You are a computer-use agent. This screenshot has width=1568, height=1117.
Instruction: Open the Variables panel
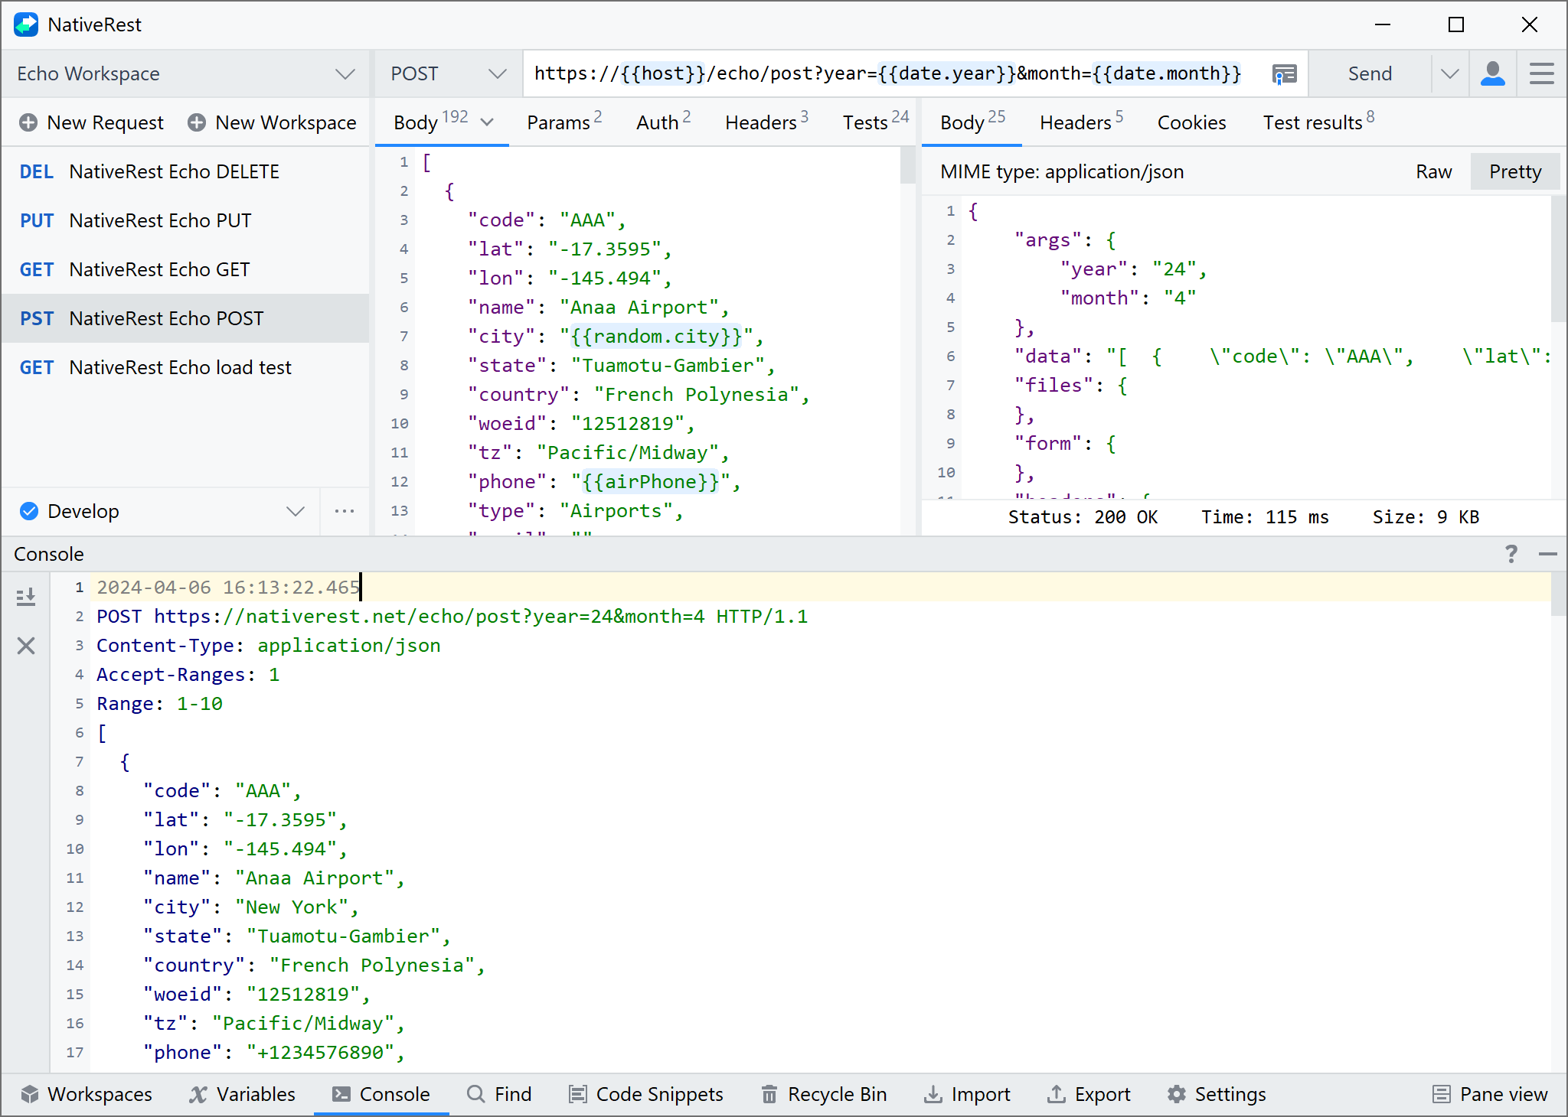pos(242,1094)
